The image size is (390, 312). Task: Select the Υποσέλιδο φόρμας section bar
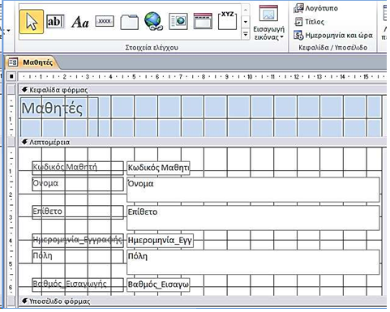pyautogui.click(x=203, y=301)
